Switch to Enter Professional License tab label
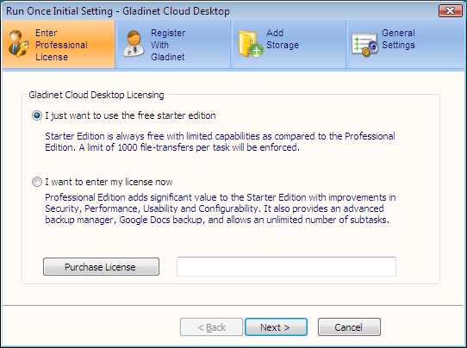This screenshot has height=348, width=467. point(61,45)
